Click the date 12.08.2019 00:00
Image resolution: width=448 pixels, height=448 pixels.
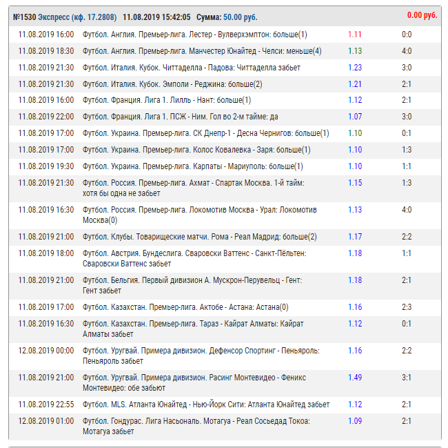tap(46, 351)
